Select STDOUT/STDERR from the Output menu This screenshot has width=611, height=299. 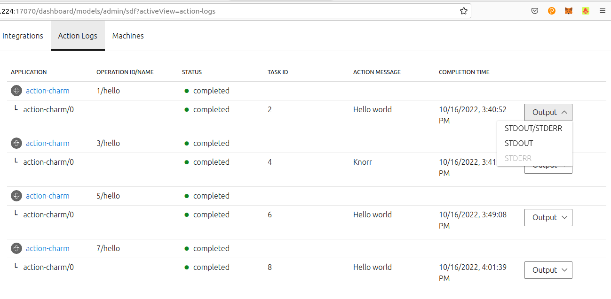[533, 128]
